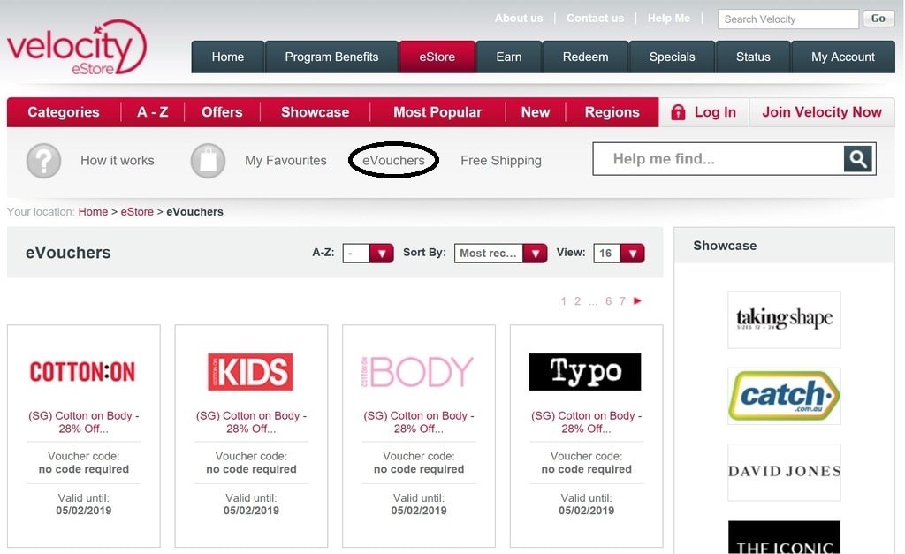Go to next page using red arrow

tap(638, 300)
